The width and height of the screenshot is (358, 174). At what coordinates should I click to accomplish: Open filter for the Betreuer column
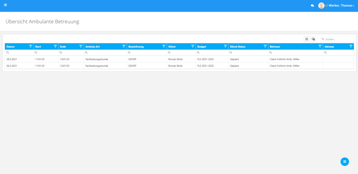pyautogui.click(x=320, y=46)
